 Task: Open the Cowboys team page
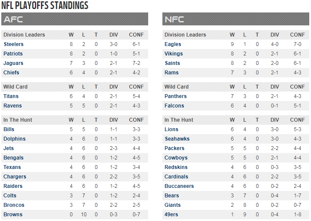176,158
